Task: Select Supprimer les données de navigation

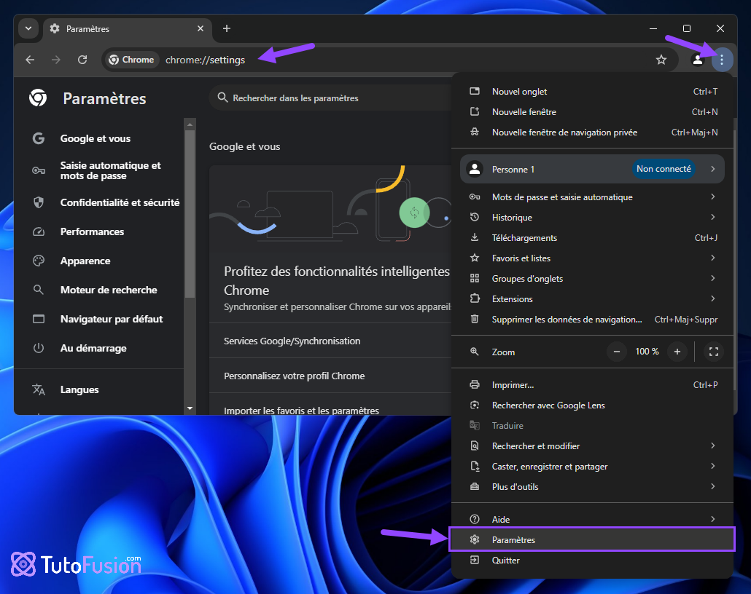Action: pyautogui.click(x=592, y=320)
